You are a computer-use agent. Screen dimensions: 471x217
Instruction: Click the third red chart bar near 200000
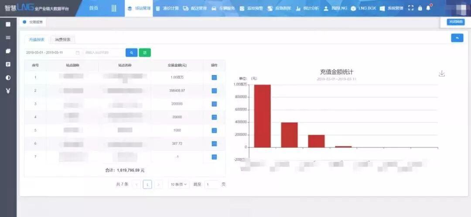click(316, 141)
